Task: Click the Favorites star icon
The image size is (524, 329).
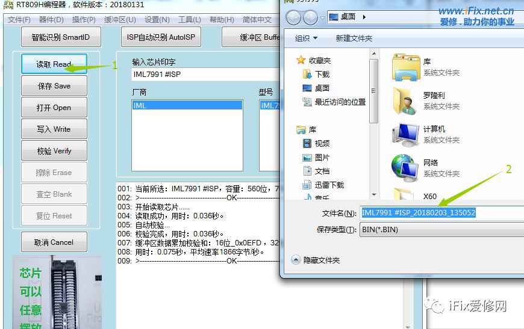Action: click(301, 60)
